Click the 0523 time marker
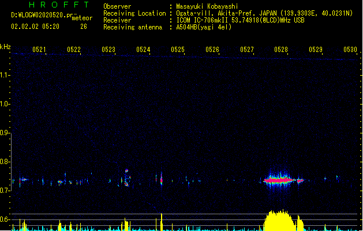This screenshot has height=231, width=363. click(x=108, y=50)
